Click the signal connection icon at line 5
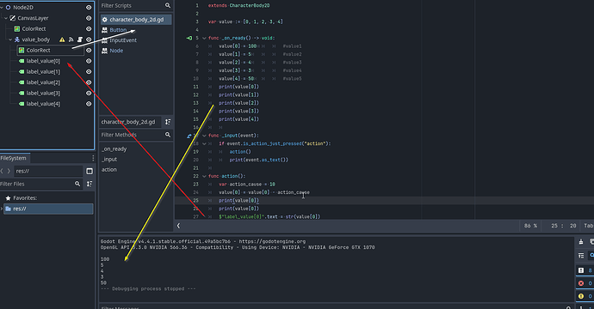 189,38
